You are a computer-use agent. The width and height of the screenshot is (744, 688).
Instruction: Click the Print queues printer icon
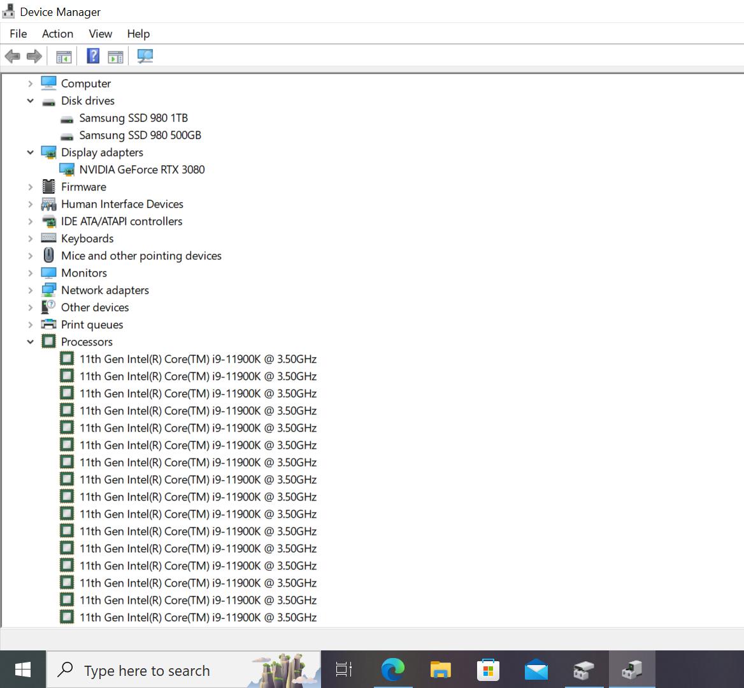coord(48,325)
